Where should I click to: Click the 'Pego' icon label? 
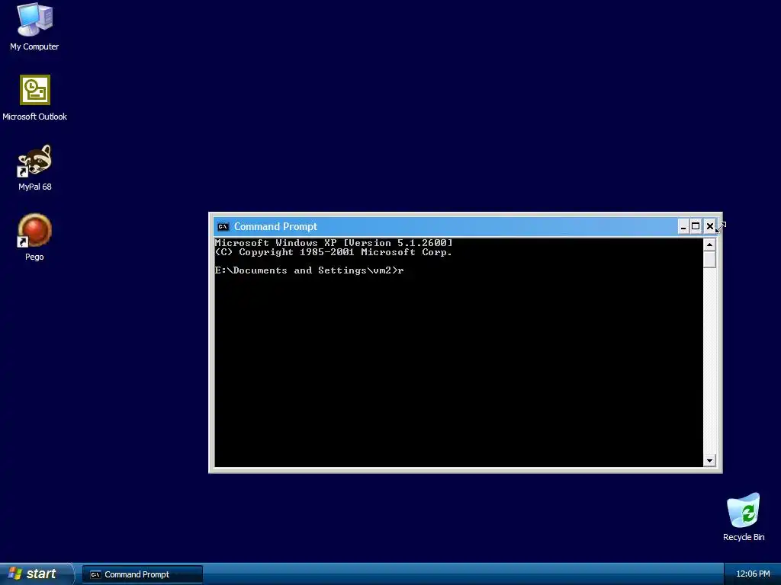tap(34, 257)
